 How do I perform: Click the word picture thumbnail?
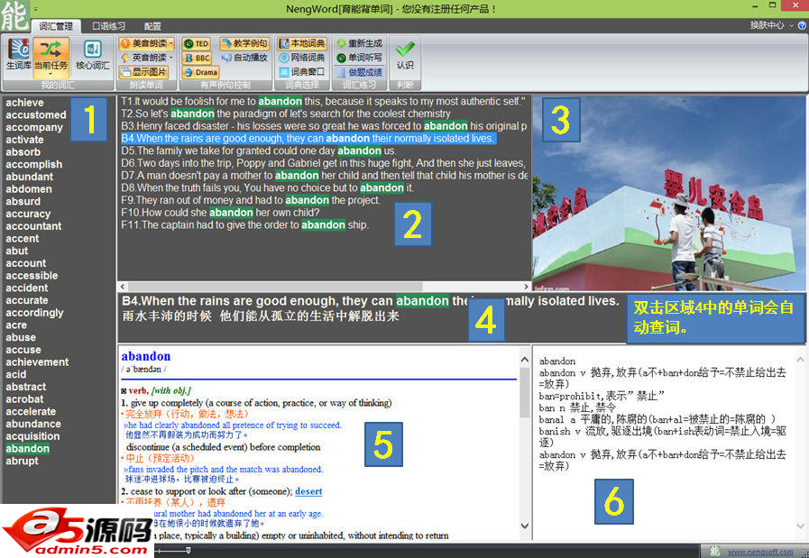[668, 194]
